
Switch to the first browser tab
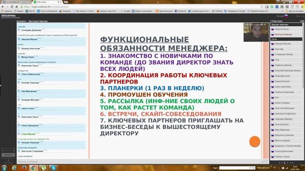[16, 2]
